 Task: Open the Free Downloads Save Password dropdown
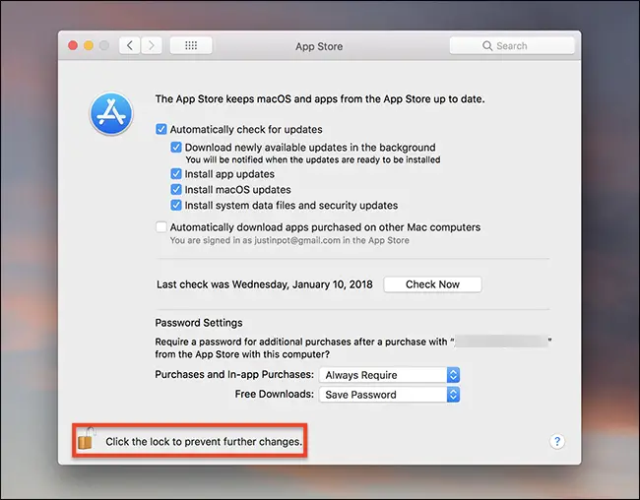[389, 395]
